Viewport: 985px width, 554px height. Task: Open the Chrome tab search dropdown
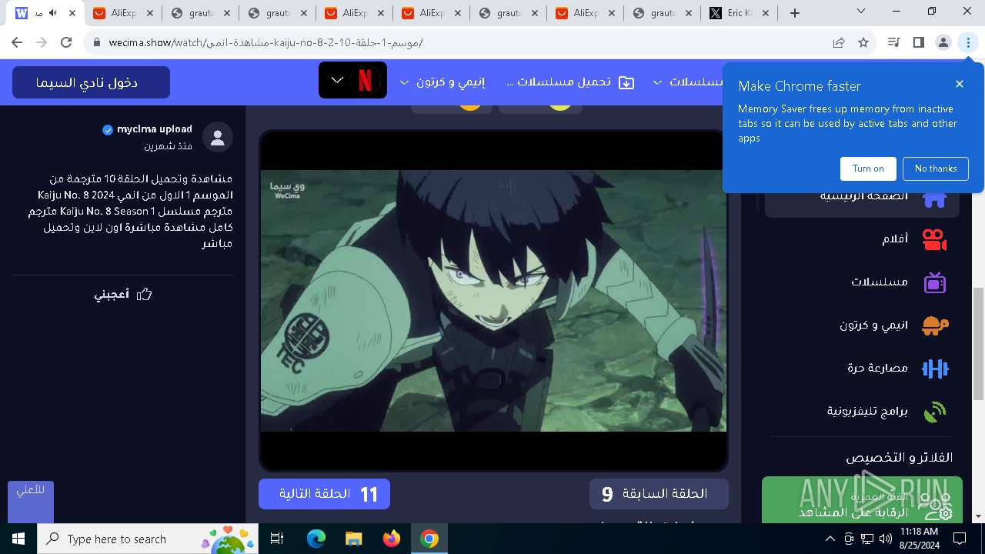[x=861, y=12]
